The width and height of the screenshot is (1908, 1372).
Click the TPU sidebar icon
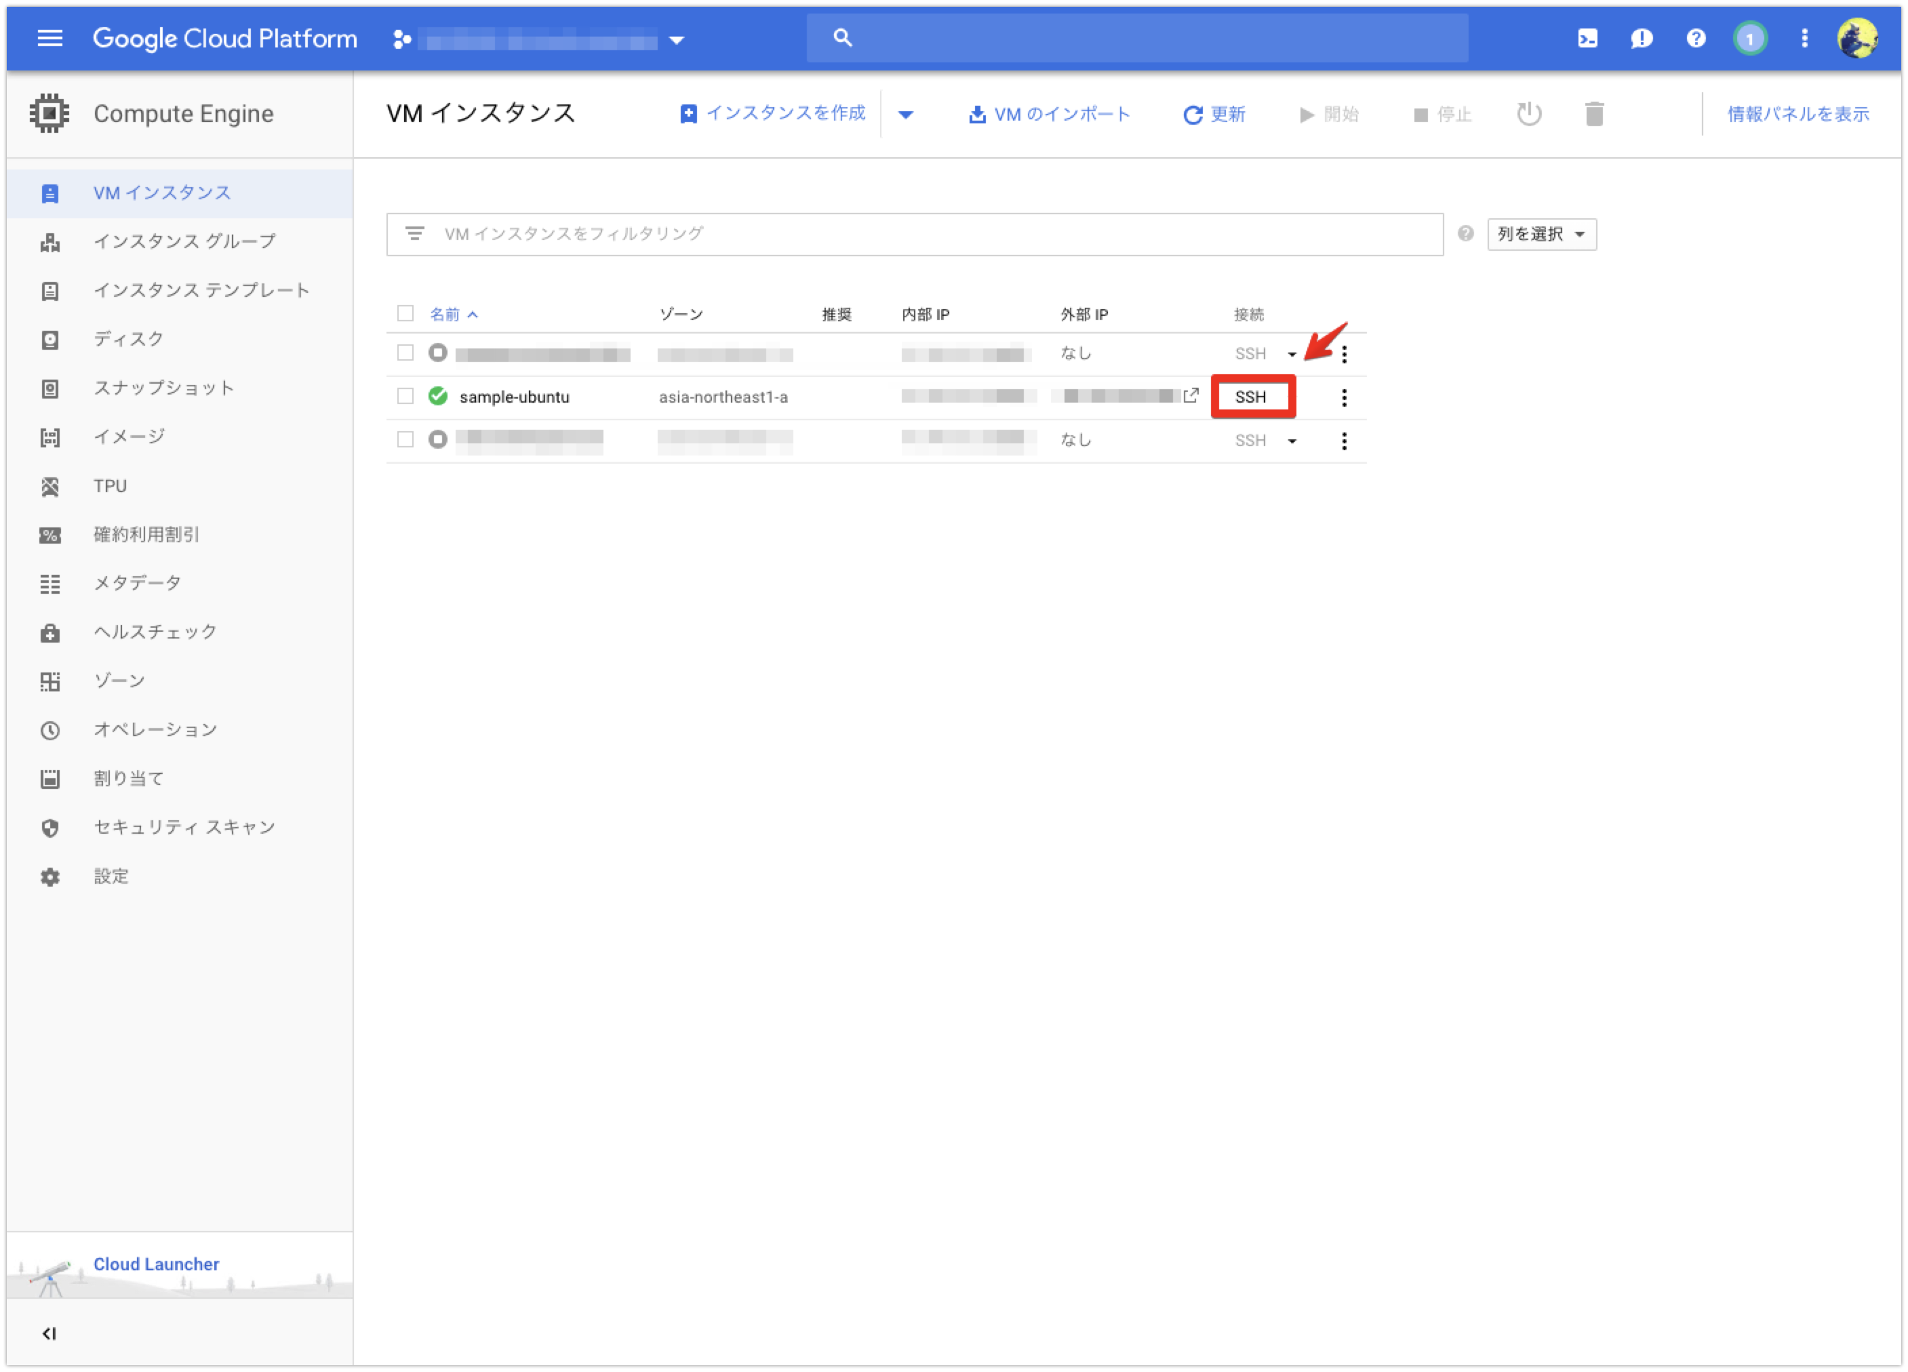[x=46, y=485]
